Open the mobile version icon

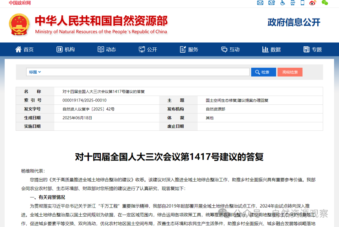pyautogui.click(x=302, y=3)
